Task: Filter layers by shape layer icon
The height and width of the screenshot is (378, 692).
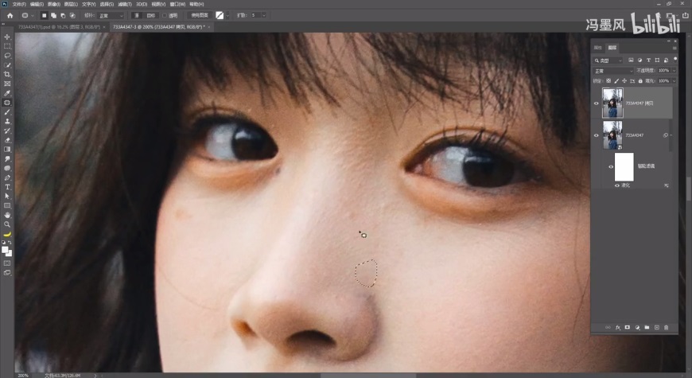Action: pyautogui.click(x=657, y=60)
